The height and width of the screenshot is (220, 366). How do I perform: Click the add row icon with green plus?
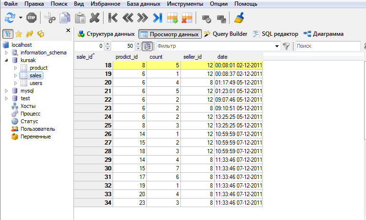coord(172,18)
